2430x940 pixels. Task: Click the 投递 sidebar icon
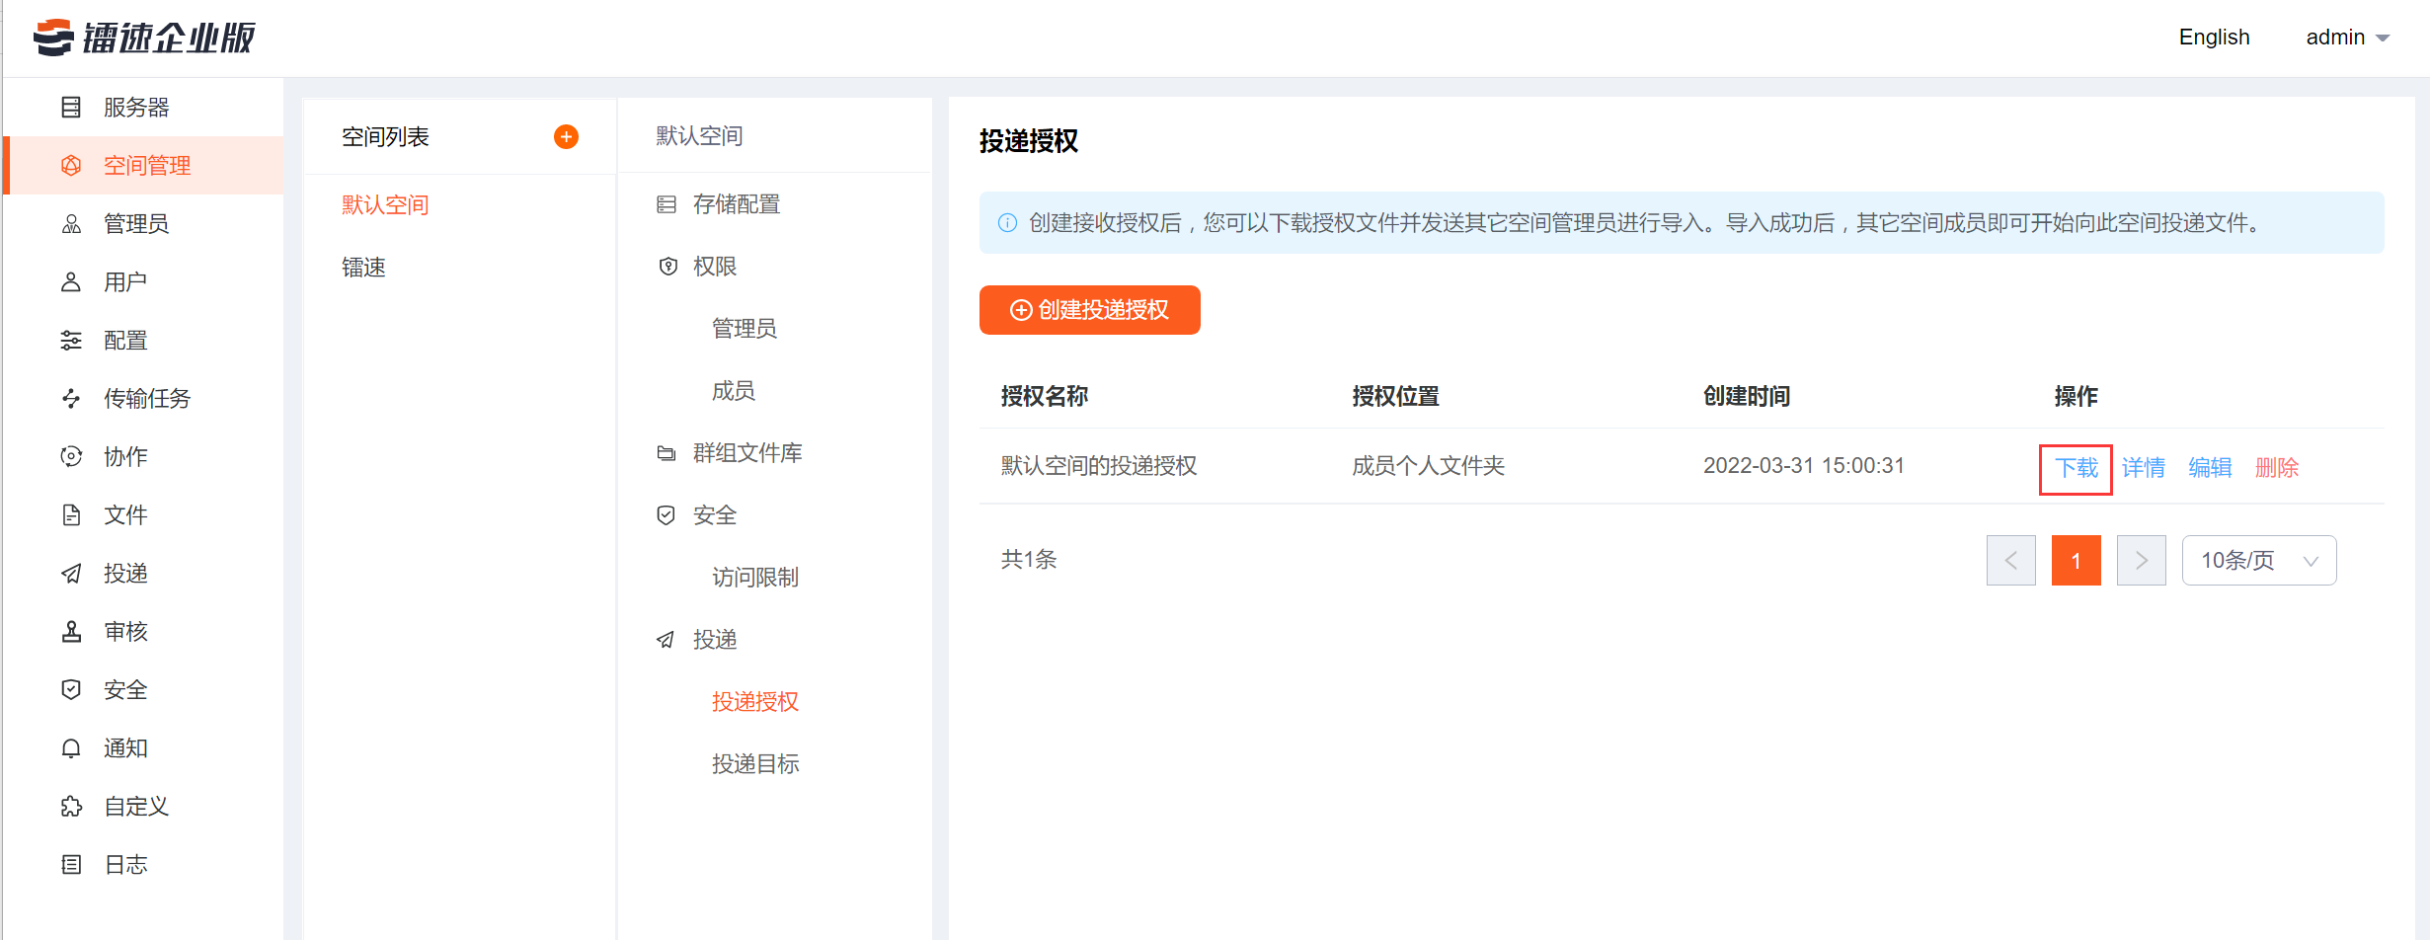pos(125,573)
